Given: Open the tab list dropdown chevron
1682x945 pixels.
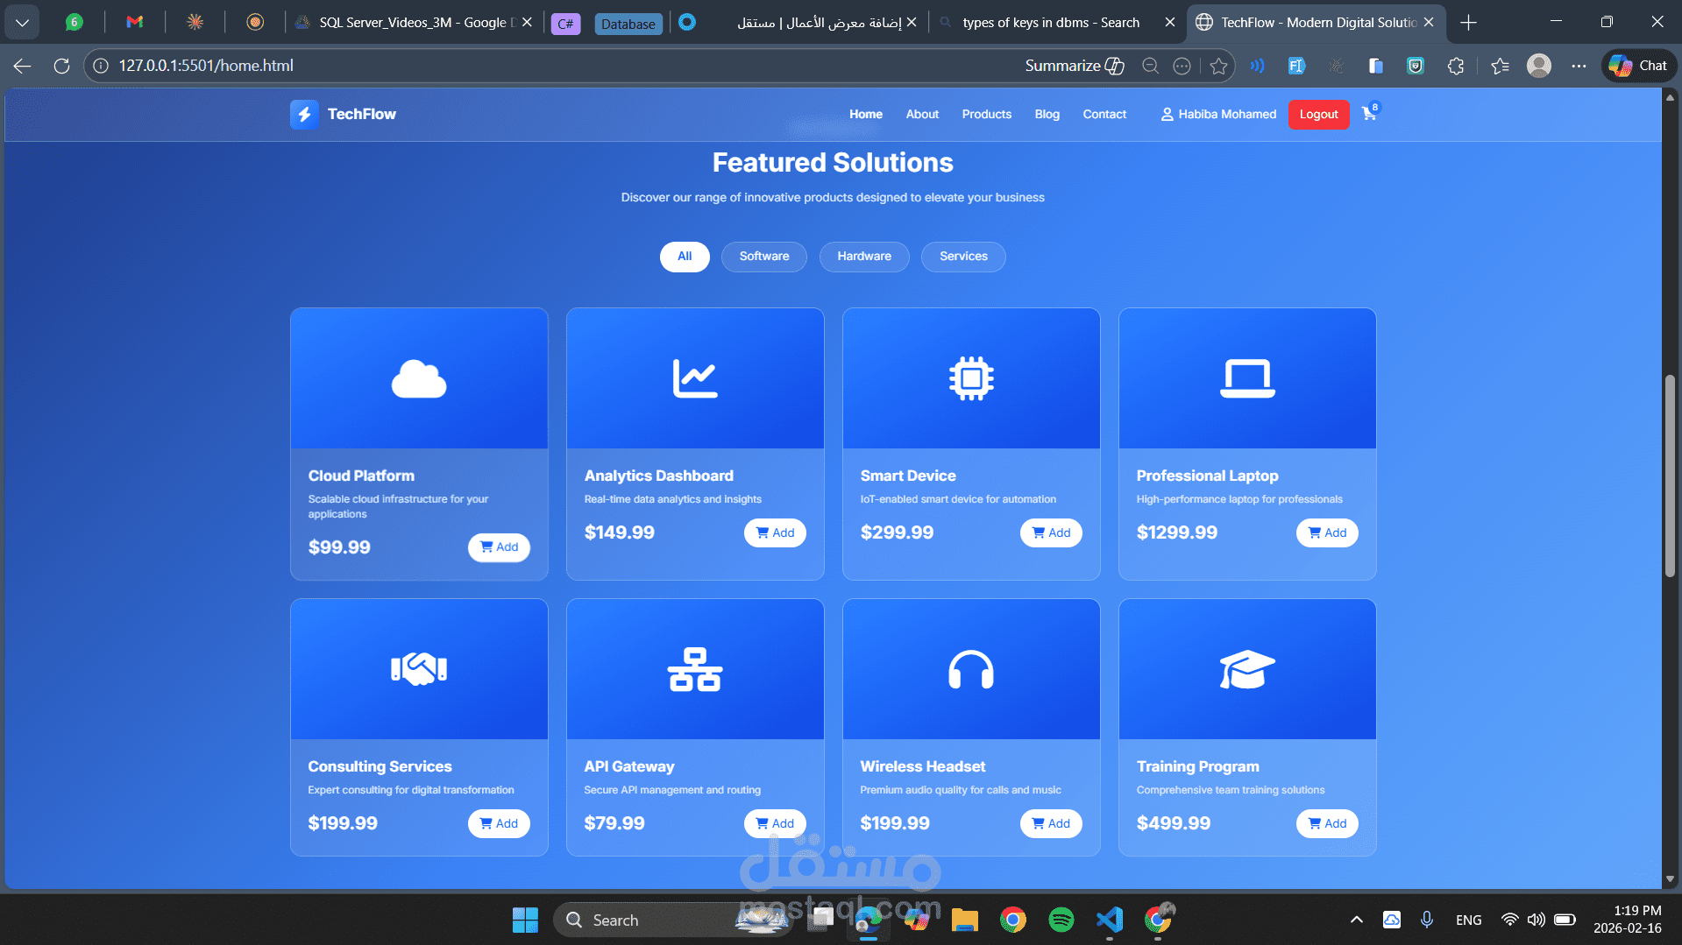Looking at the screenshot, I should 22,22.
